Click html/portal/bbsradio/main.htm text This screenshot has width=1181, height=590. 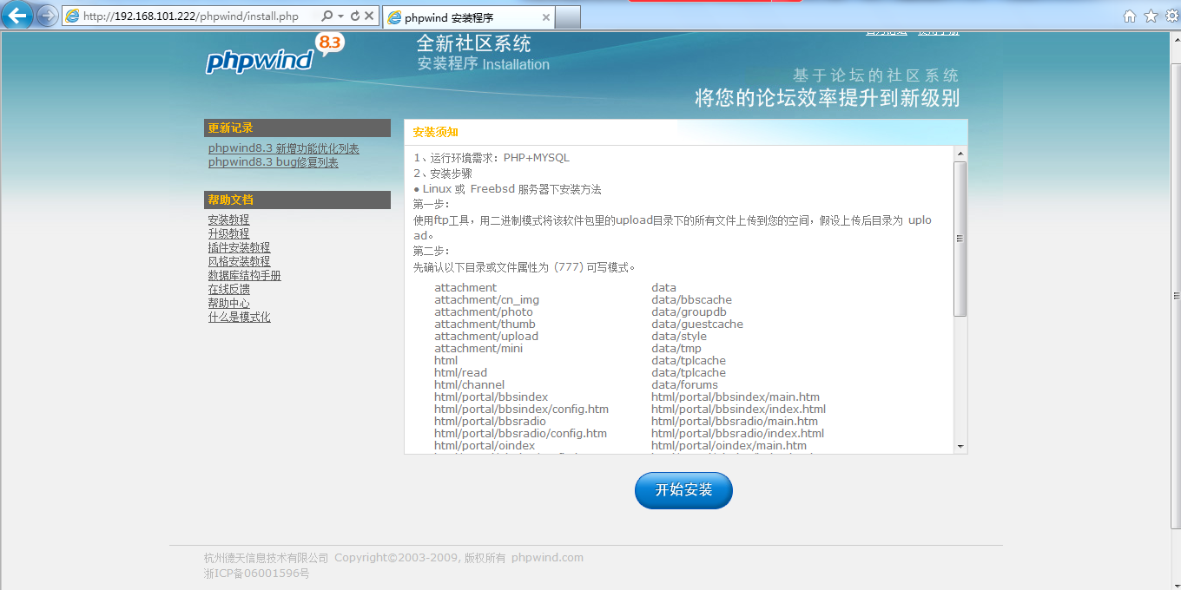(735, 422)
